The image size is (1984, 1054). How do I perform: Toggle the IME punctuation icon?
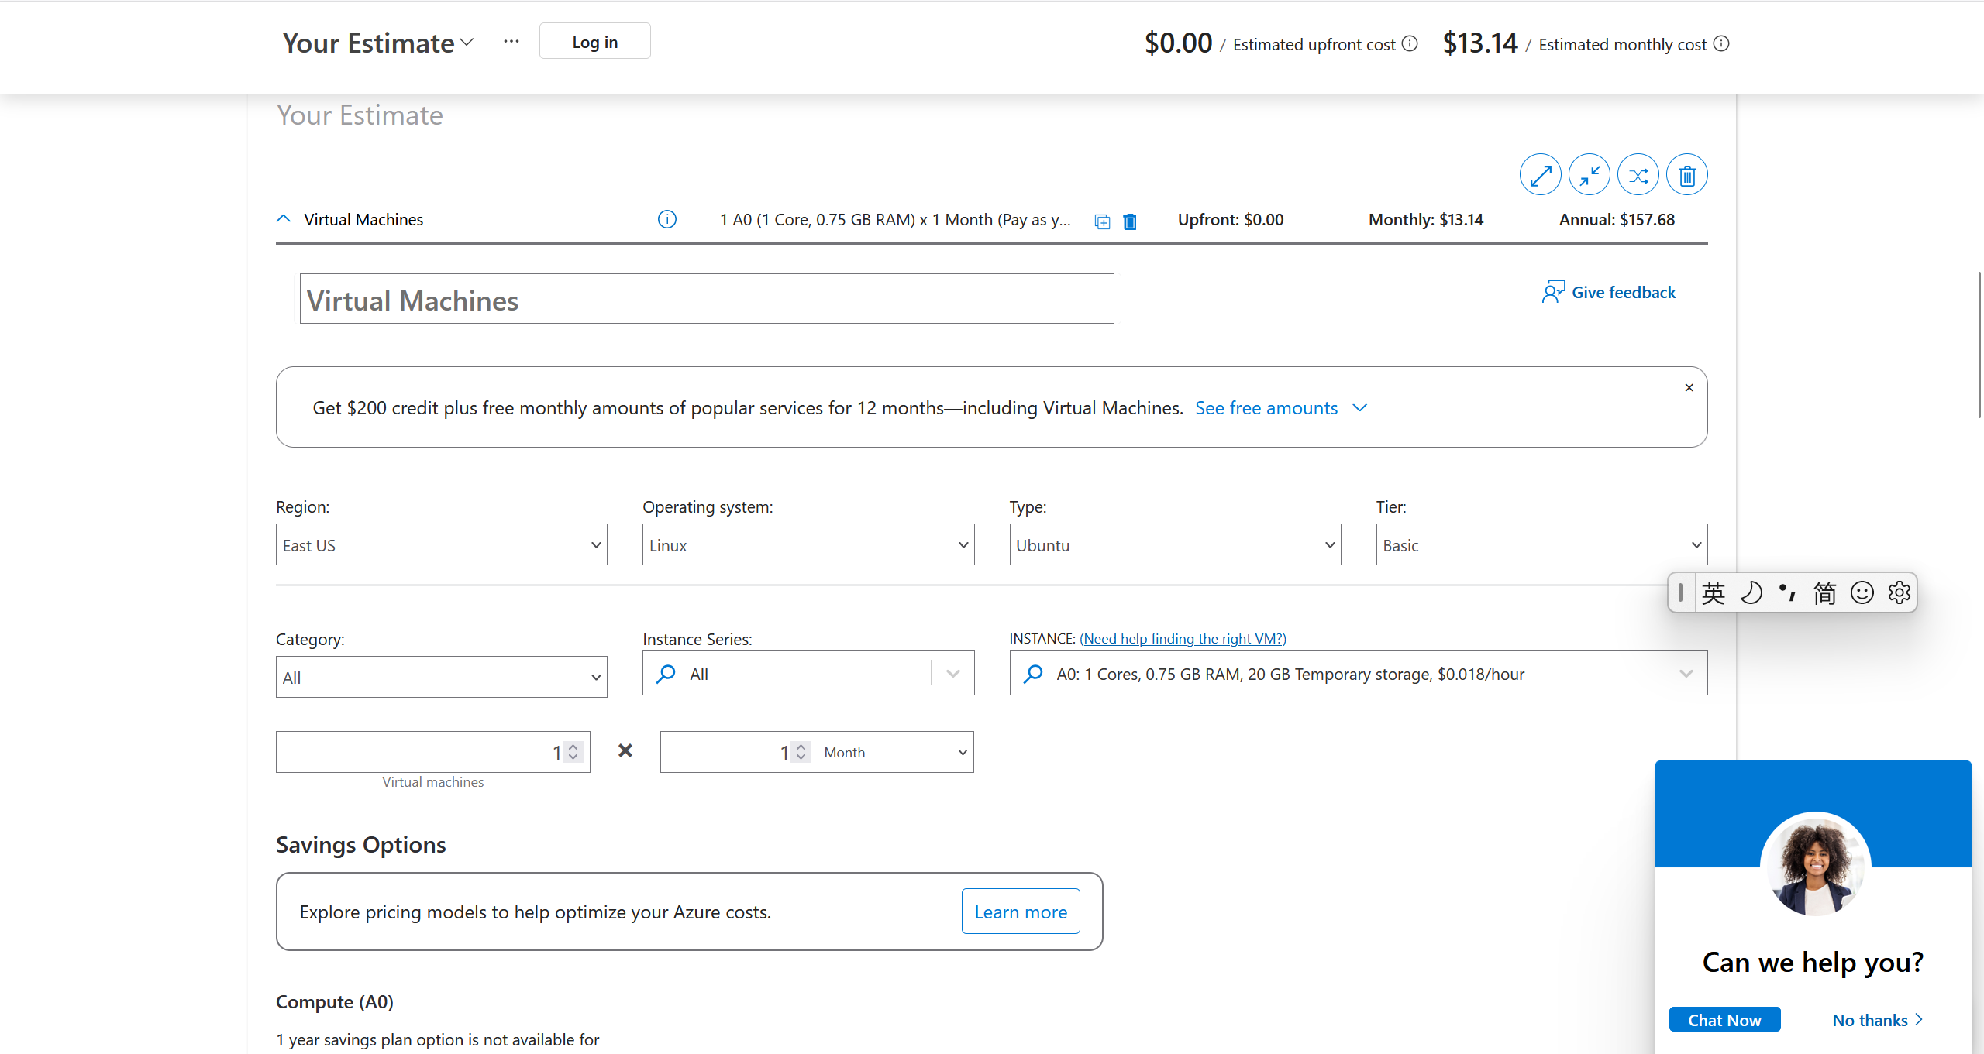1787,593
